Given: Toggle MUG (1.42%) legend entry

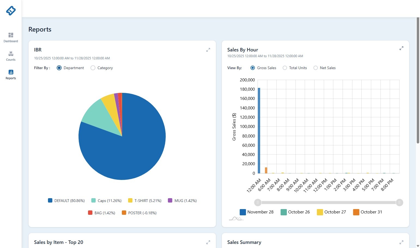Looking at the screenshot, I should coord(182,201).
